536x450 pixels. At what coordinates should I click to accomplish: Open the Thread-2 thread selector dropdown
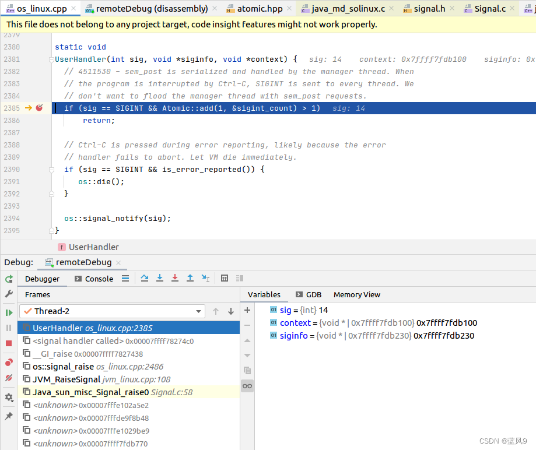pos(113,311)
